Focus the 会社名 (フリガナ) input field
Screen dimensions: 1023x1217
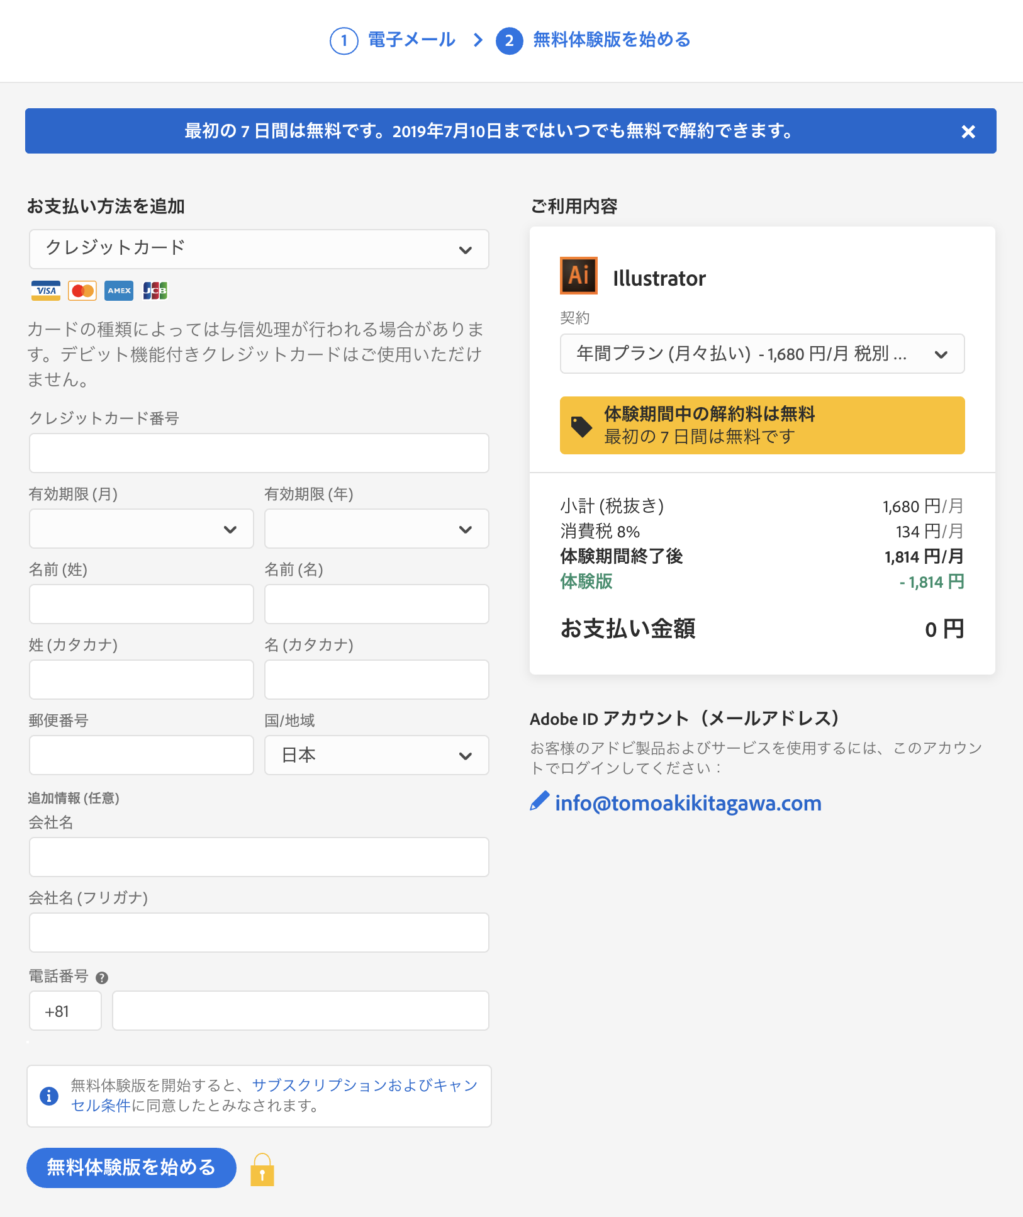coord(259,933)
